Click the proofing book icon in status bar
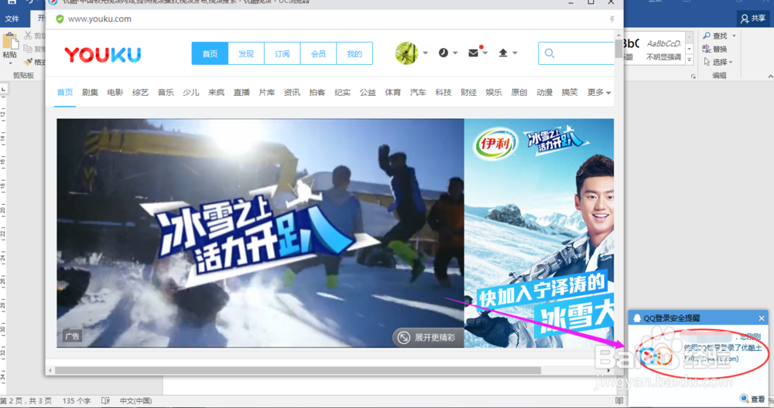Screen dimensions: 774x408 105,400
